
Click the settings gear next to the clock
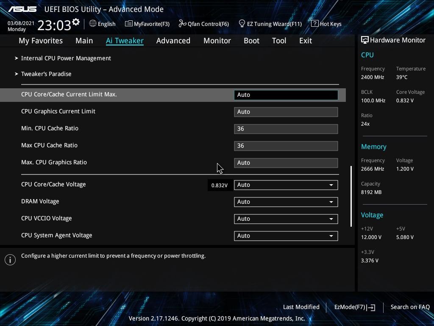pyautogui.click(x=76, y=22)
